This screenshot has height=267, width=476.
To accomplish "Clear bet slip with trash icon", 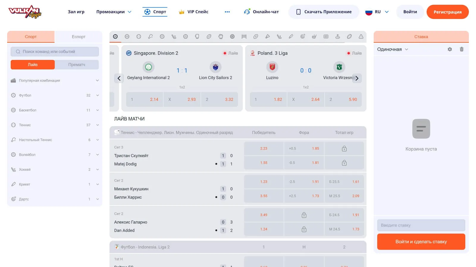I will click(462, 49).
